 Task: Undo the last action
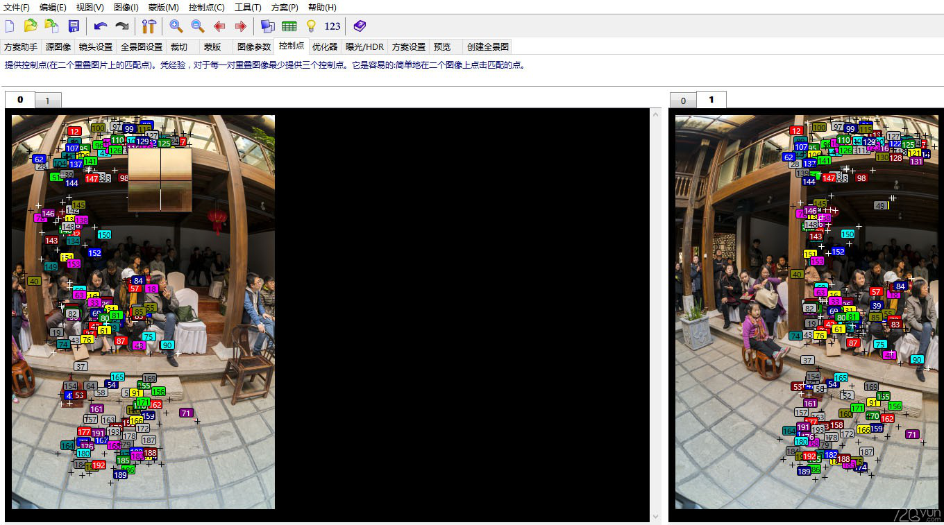click(x=101, y=26)
